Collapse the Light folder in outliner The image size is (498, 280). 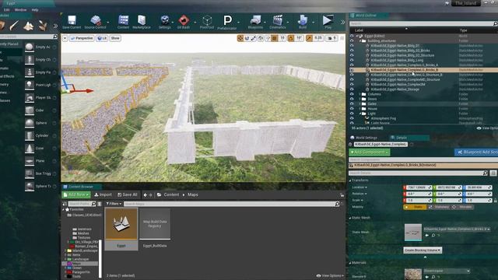(360, 114)
